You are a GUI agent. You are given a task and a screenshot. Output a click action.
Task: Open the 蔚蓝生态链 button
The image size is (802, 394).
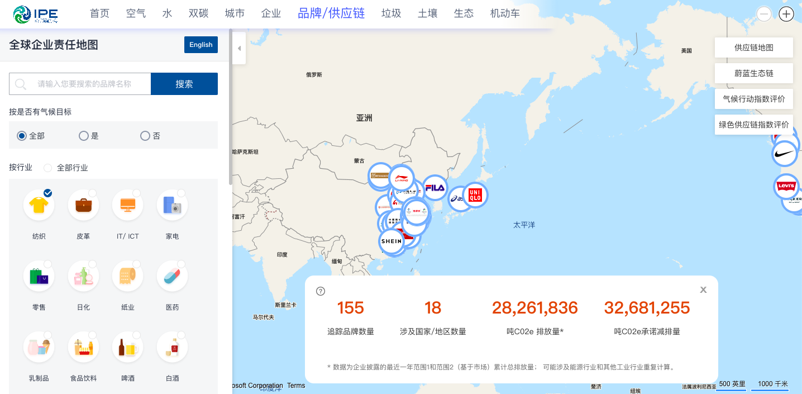[x=754, y=73]
